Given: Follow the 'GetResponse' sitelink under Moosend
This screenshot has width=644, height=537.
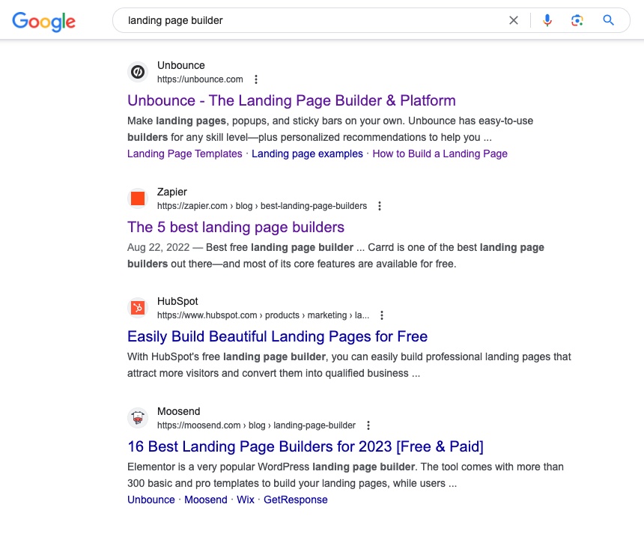Looking at the screenshot, I should 295,500.
